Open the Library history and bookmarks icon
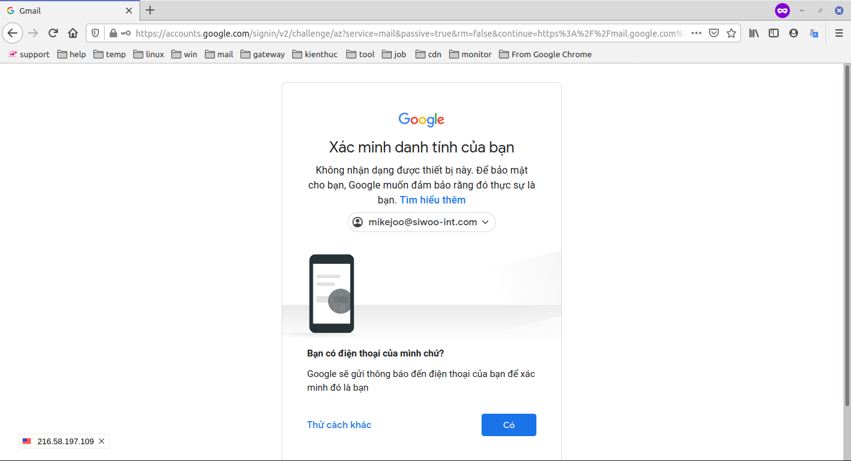 [754, 33]
